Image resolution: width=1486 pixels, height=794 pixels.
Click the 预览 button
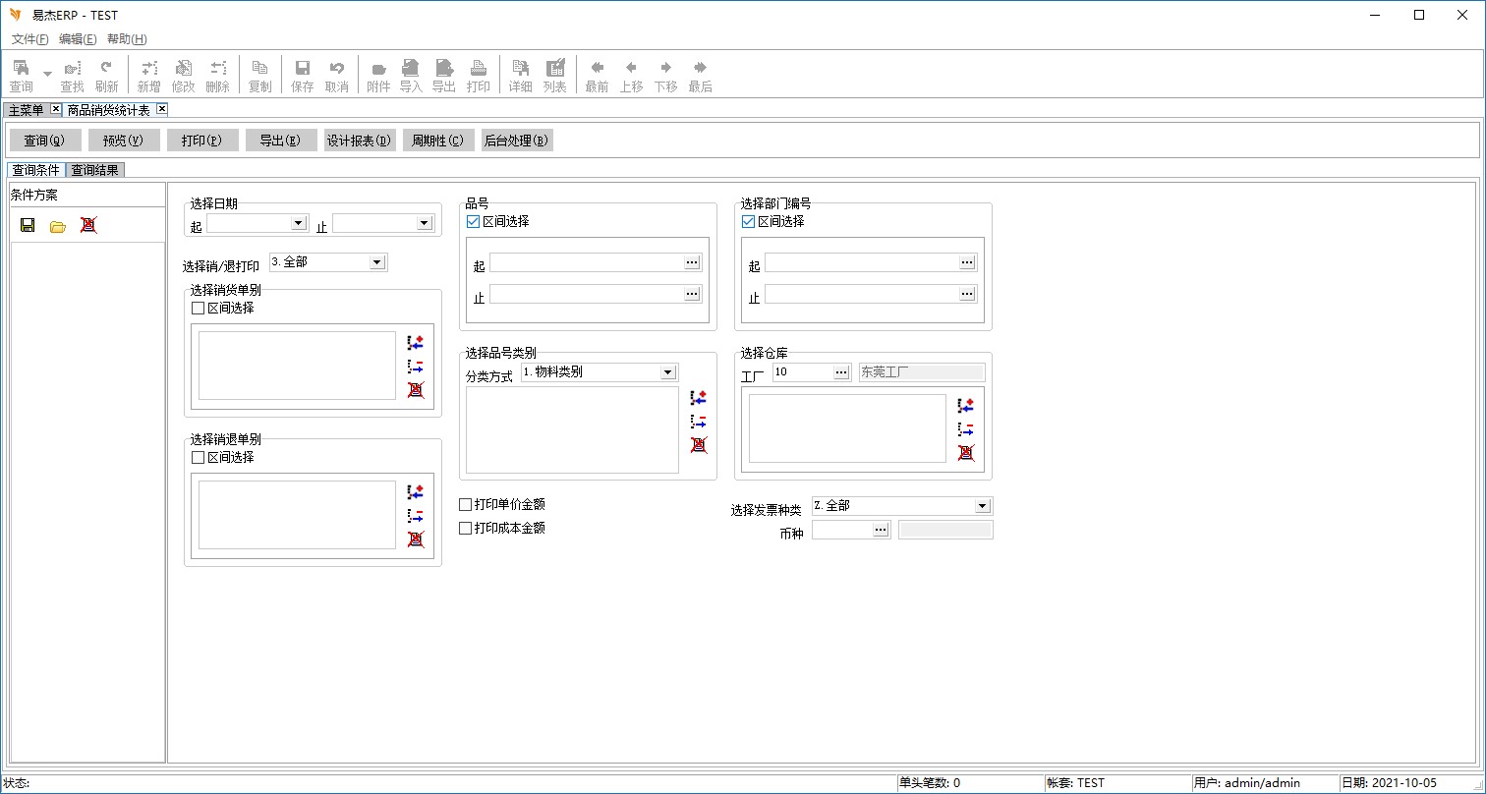click(124, 141)
